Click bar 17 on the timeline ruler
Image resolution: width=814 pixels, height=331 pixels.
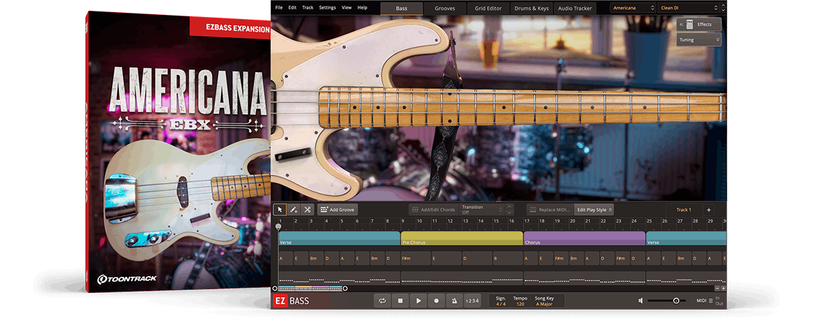[527, 220]
